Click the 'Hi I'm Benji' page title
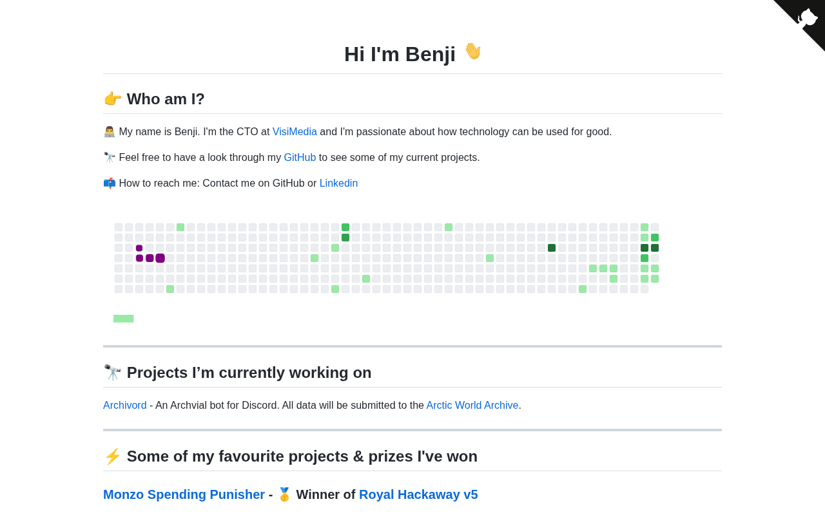This screenshot has width=825, height=515. click(x=400, y=54)
